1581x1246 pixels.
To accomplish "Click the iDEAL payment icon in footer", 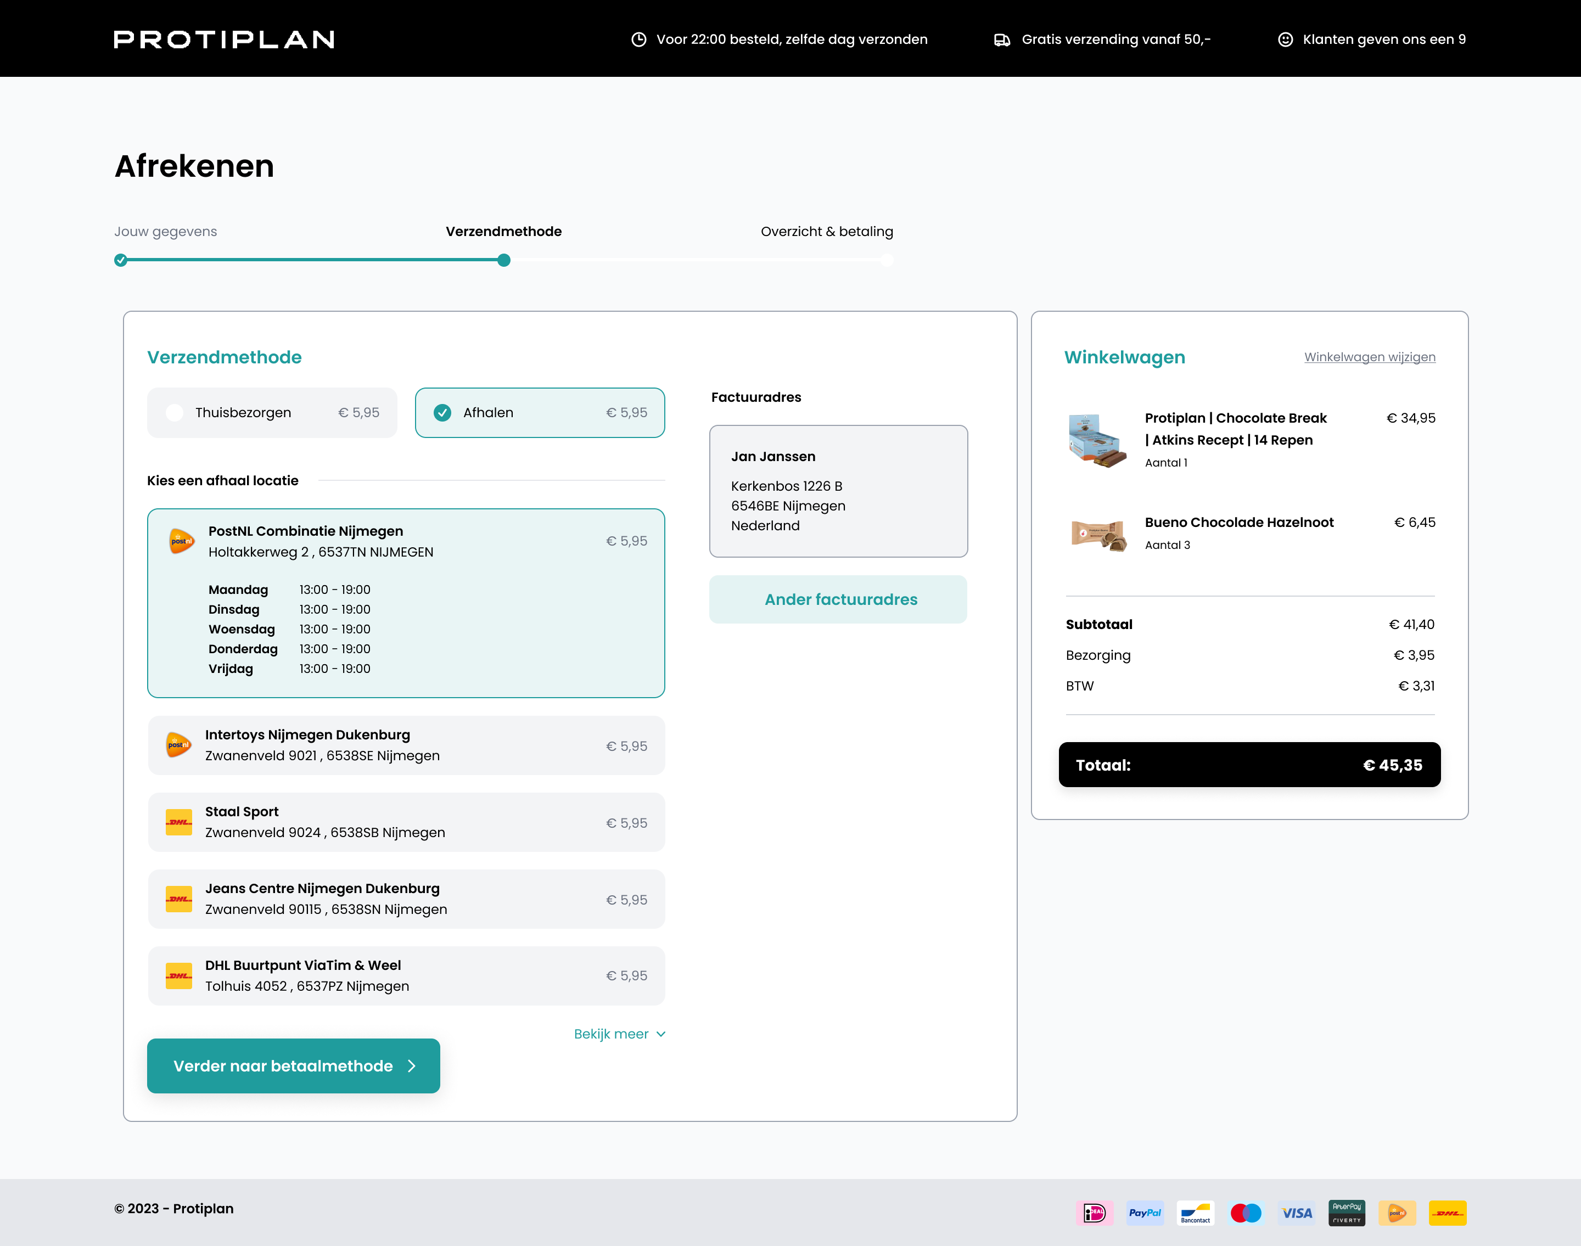I will tap(1095, 1213).
